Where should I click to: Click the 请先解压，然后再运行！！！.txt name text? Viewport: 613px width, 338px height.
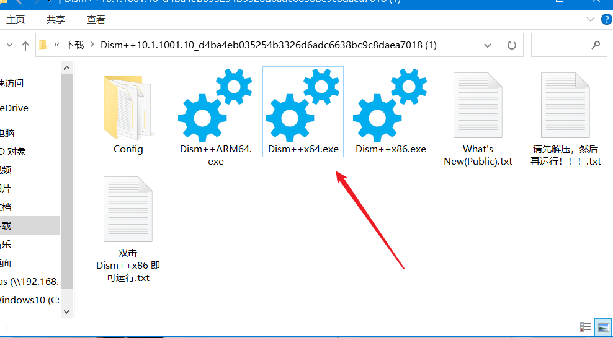(x=566, y=155)
